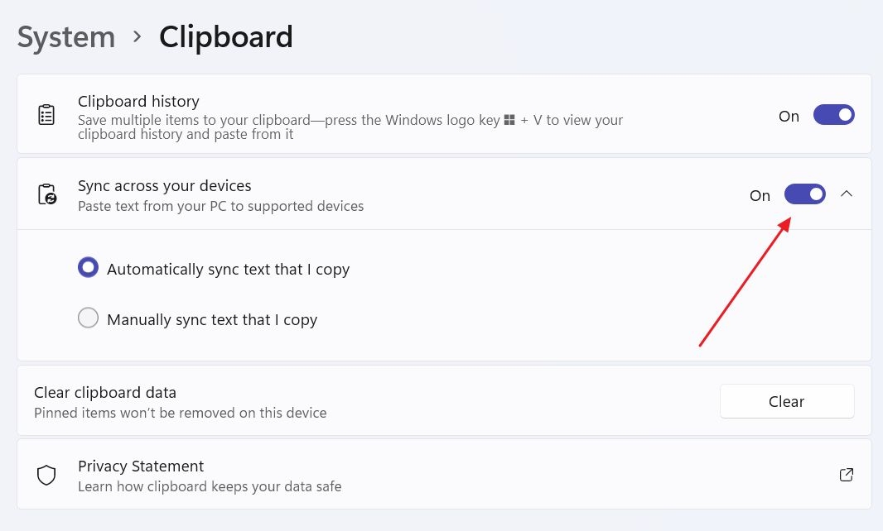Collapse the Sync across your devices section
Screen dimensions: 883x531
click(847, 193)
